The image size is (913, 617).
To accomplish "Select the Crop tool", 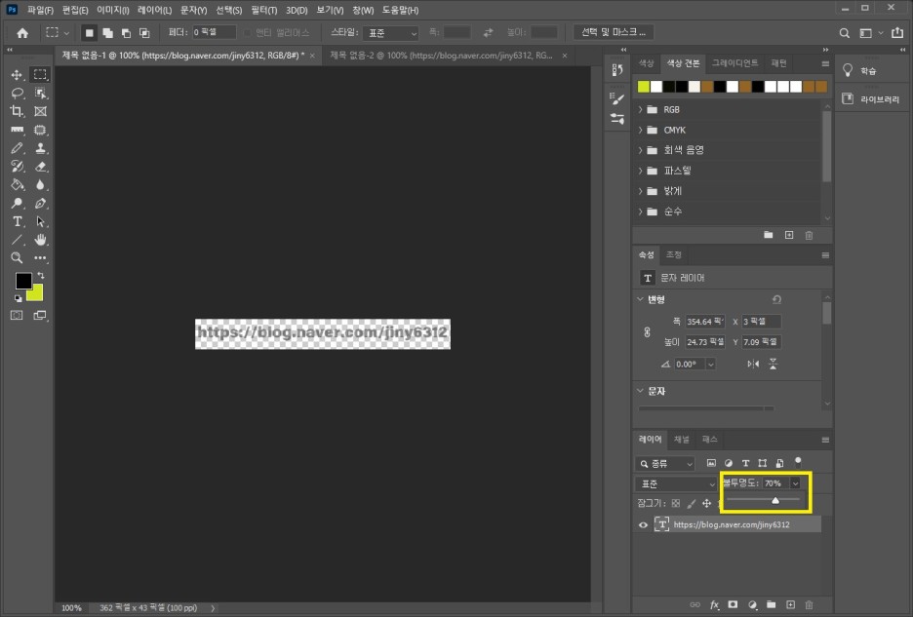I will point(17,111).
